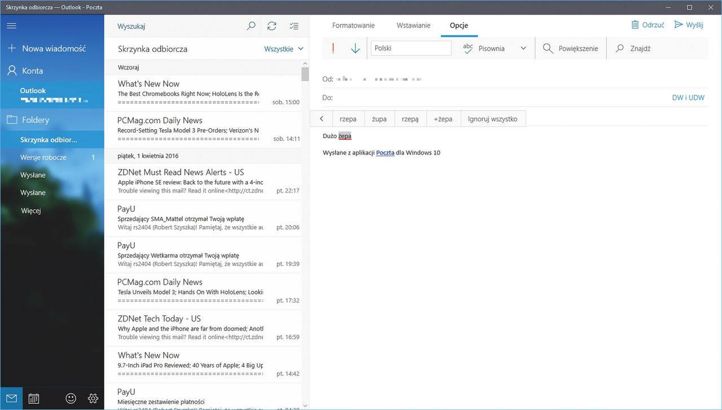Screen dimensions: 722x410
Task: Click the piątek, 1 kwietnia 2016 header
Action: [203, 156]
